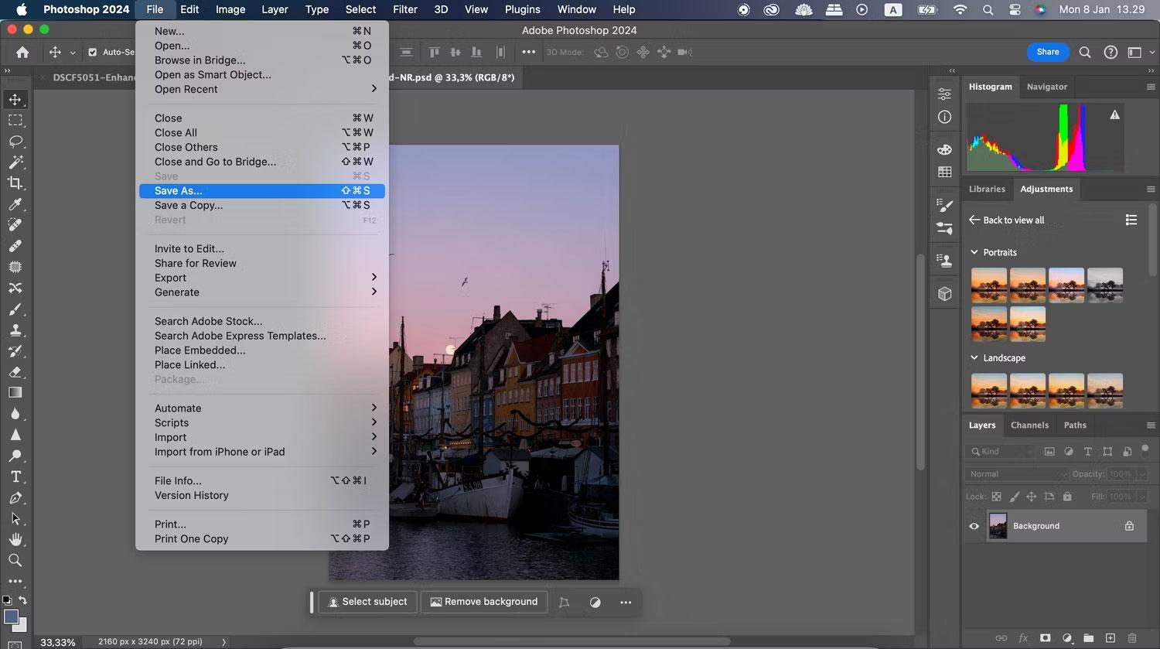
Task: Collapse the Portraits presets section
Action: coord(974,252)
